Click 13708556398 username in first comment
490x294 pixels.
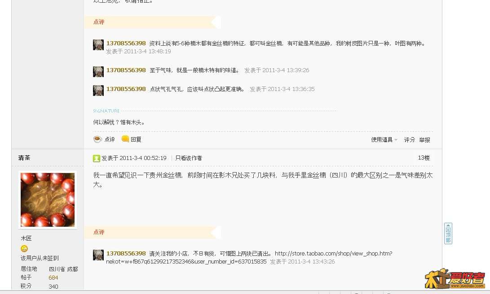tap(126, 43)
